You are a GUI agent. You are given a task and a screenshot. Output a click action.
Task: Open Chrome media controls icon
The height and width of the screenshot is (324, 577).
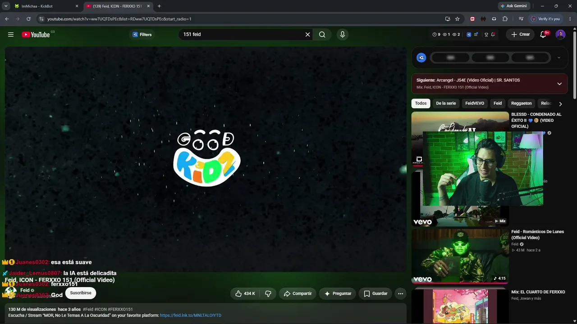tap(521, 19)
